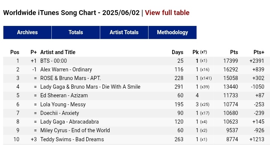Click the Days column header
The width and height of the screenshot is (270, 145).
tap(177, 52)
